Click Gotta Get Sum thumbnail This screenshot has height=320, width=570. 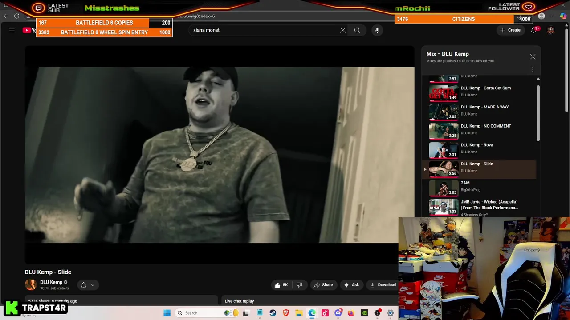[x=444, y=93]
